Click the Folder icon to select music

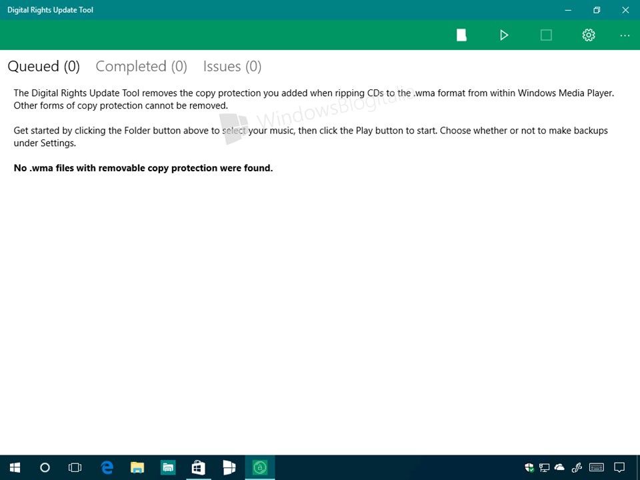(461, 35)
